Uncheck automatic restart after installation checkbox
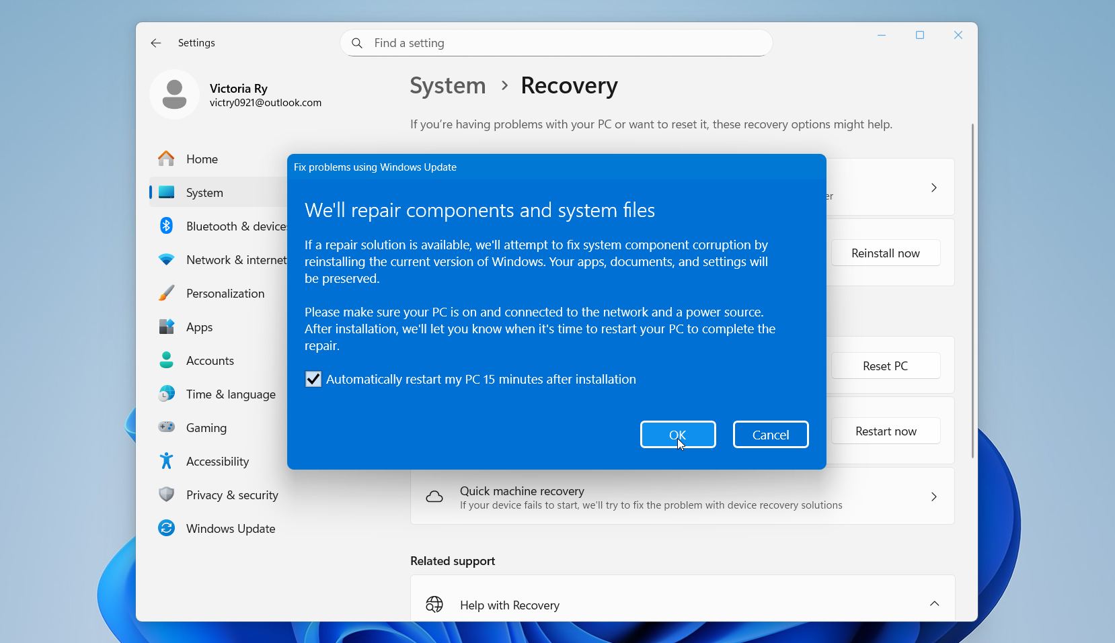The image size is (1115, 643). 313,379
